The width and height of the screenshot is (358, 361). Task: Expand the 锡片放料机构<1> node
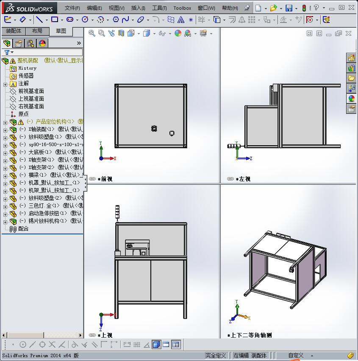5,222
